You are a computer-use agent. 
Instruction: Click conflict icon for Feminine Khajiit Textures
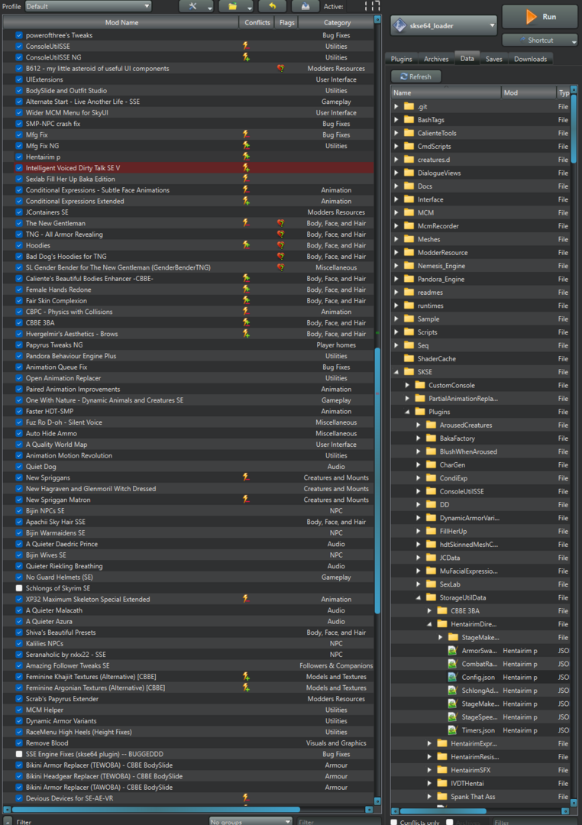pos(246,676)
